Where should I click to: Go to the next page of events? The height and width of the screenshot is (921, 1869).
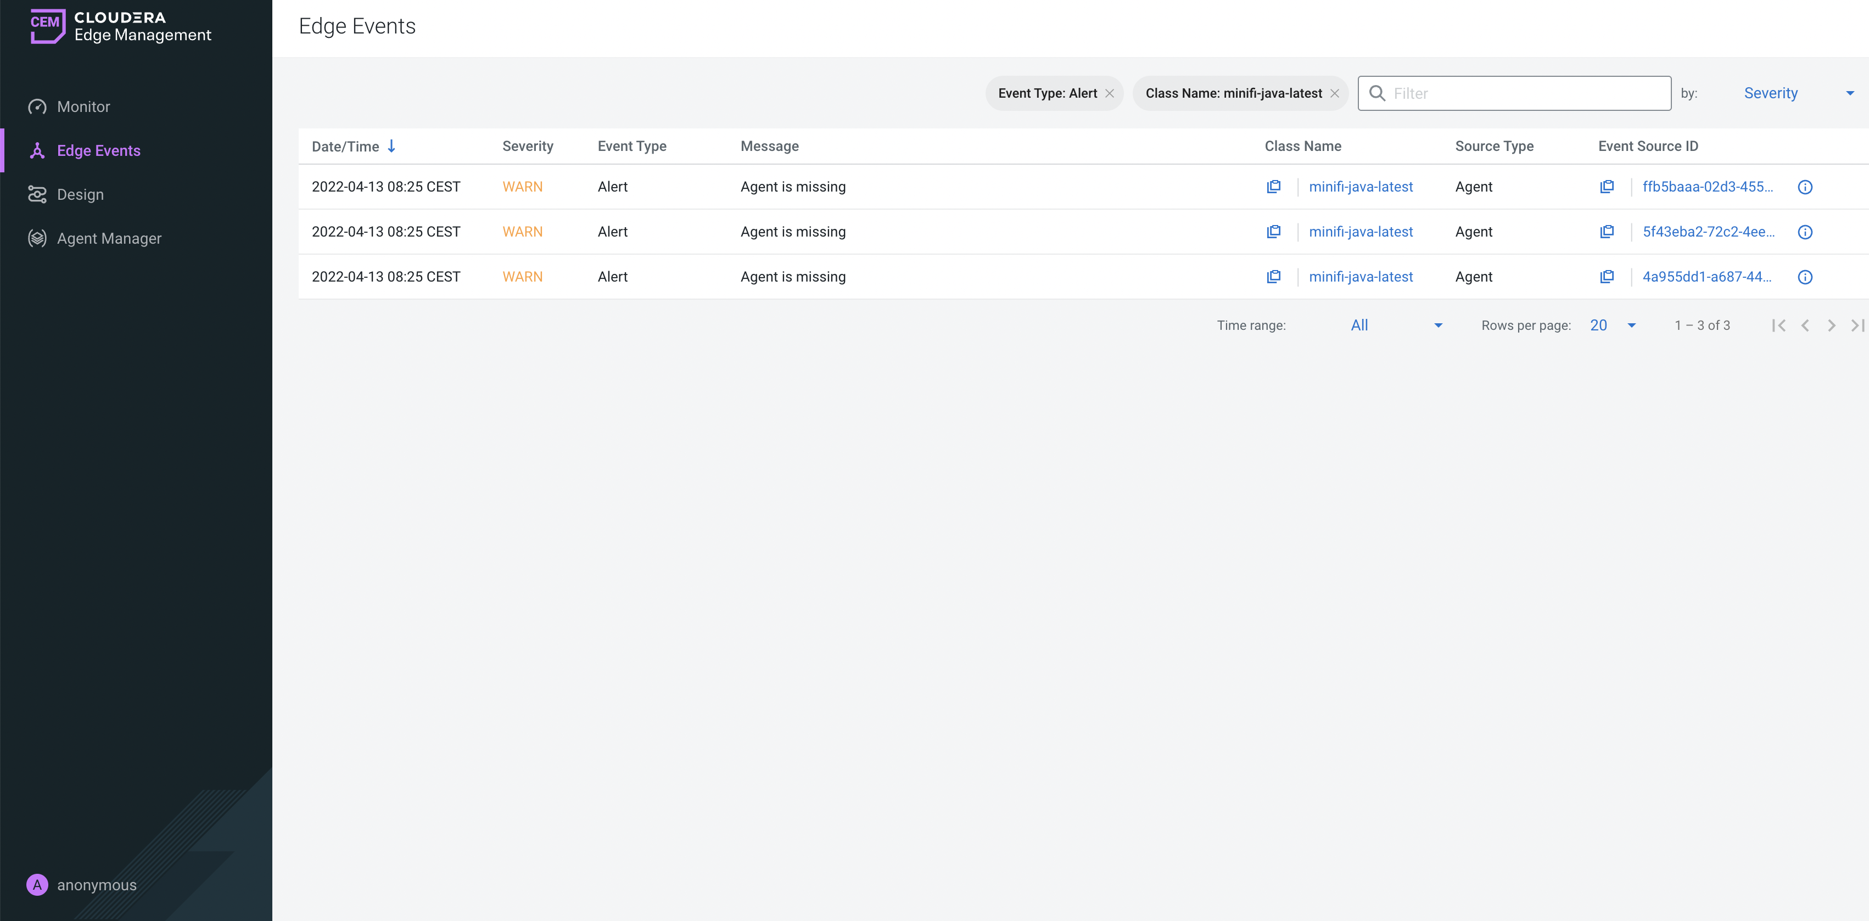coord(1831,325)
